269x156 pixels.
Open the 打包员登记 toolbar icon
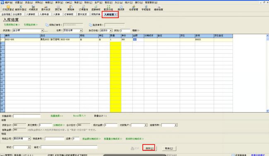pos(8,8)
